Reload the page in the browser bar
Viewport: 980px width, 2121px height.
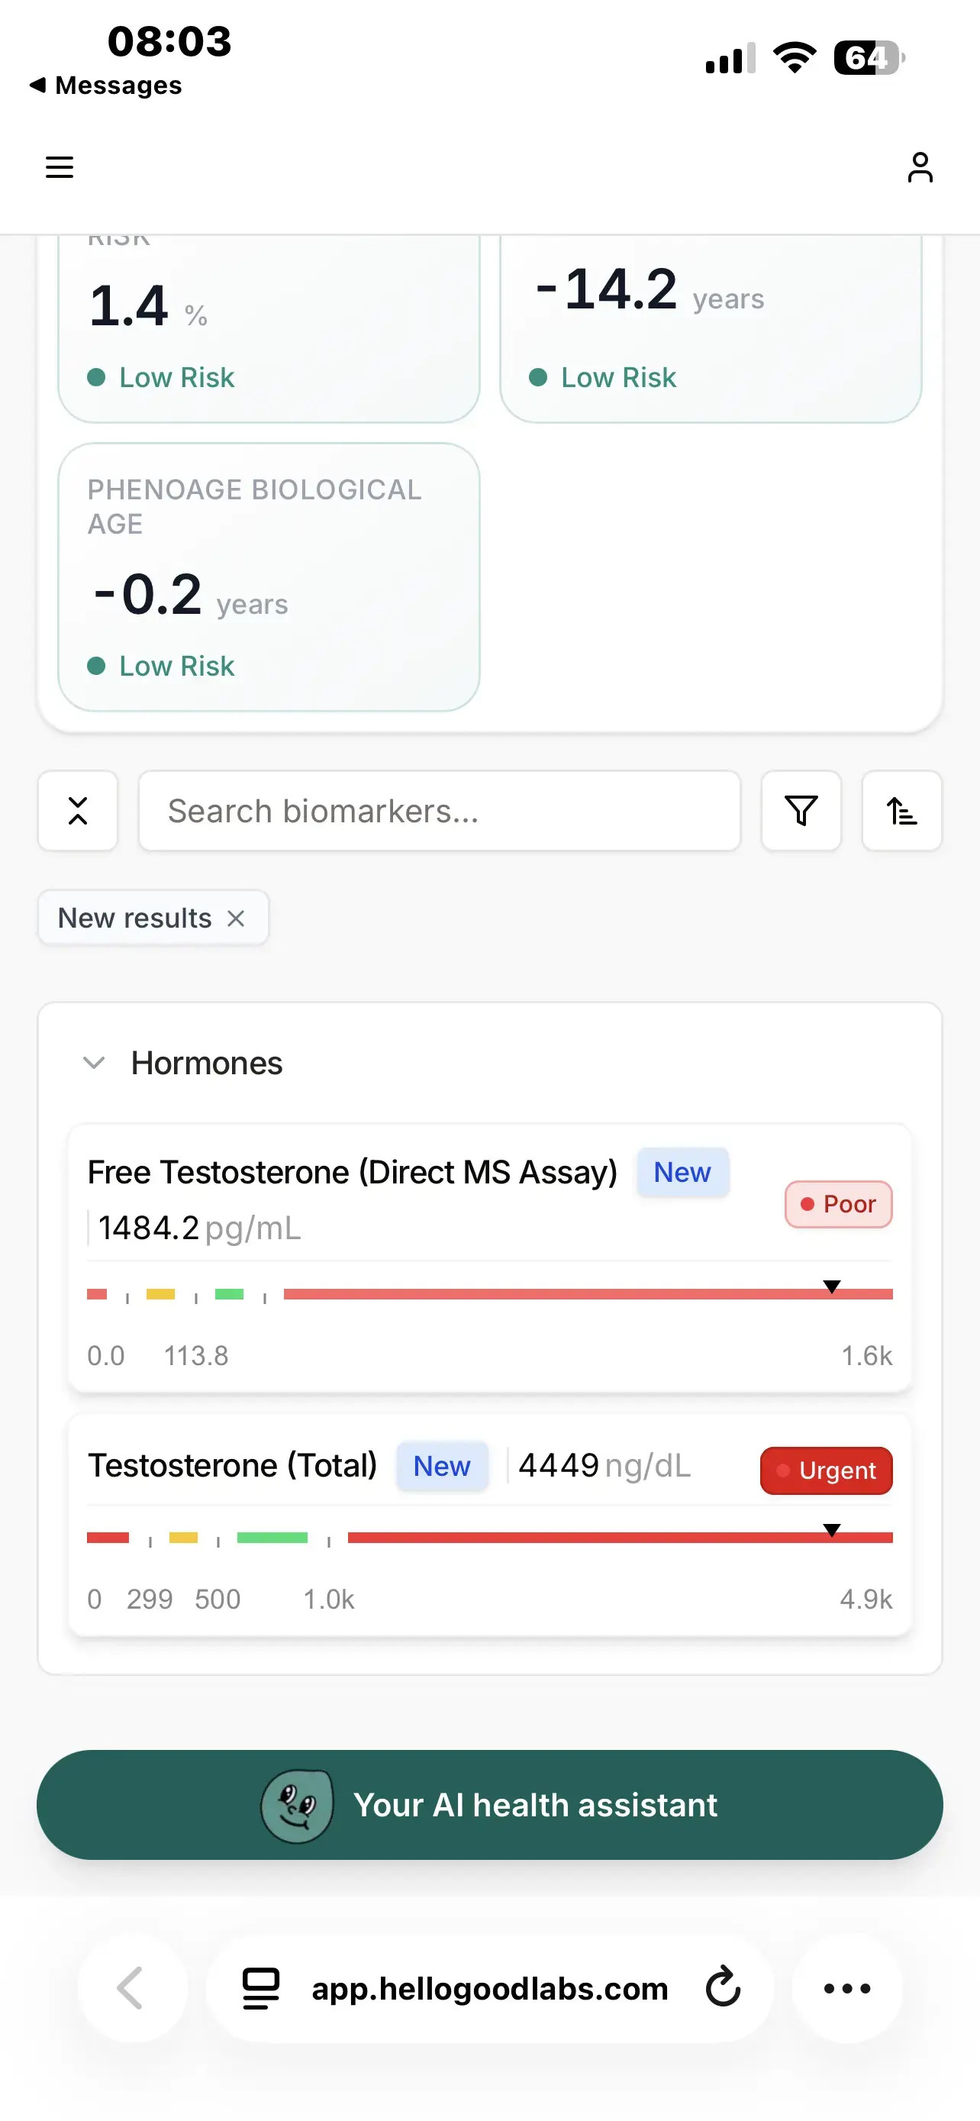pyautogui.click(x=724, y=1987)
